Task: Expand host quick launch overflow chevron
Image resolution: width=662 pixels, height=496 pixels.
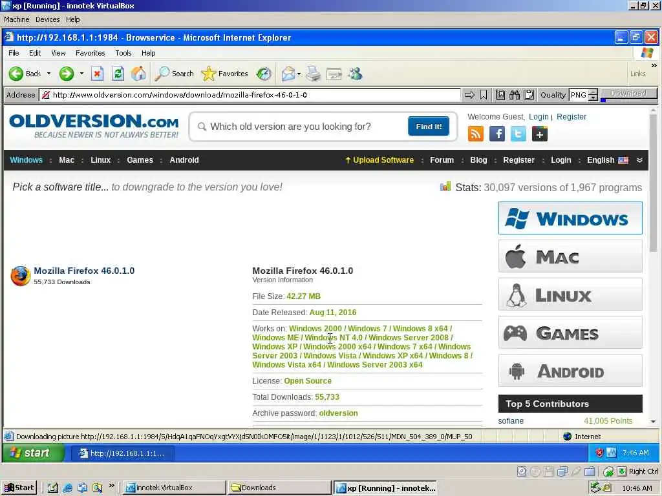Action: 111,486
